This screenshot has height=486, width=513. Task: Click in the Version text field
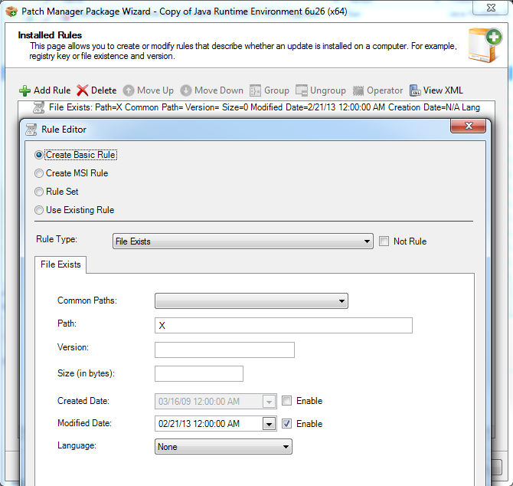pyautogui.click(x=225, y=350)
